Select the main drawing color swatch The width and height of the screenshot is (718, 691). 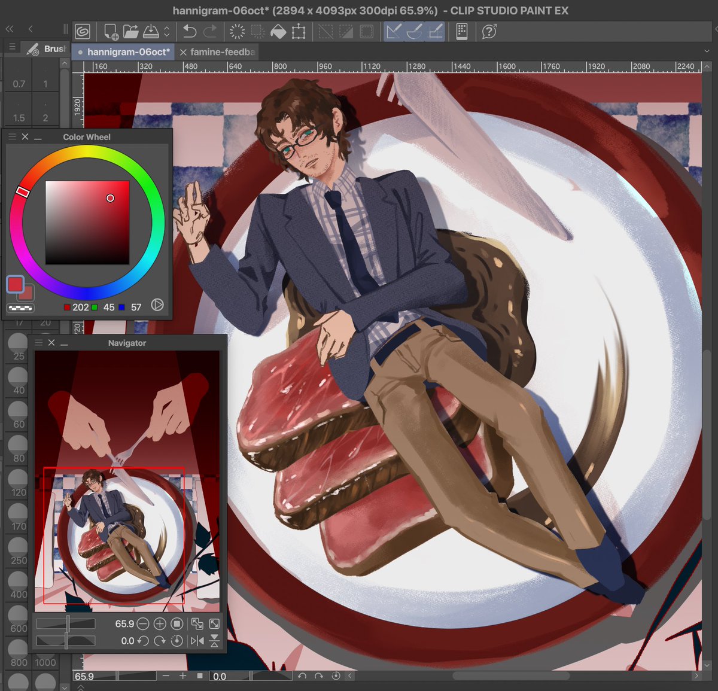point(15,284)
